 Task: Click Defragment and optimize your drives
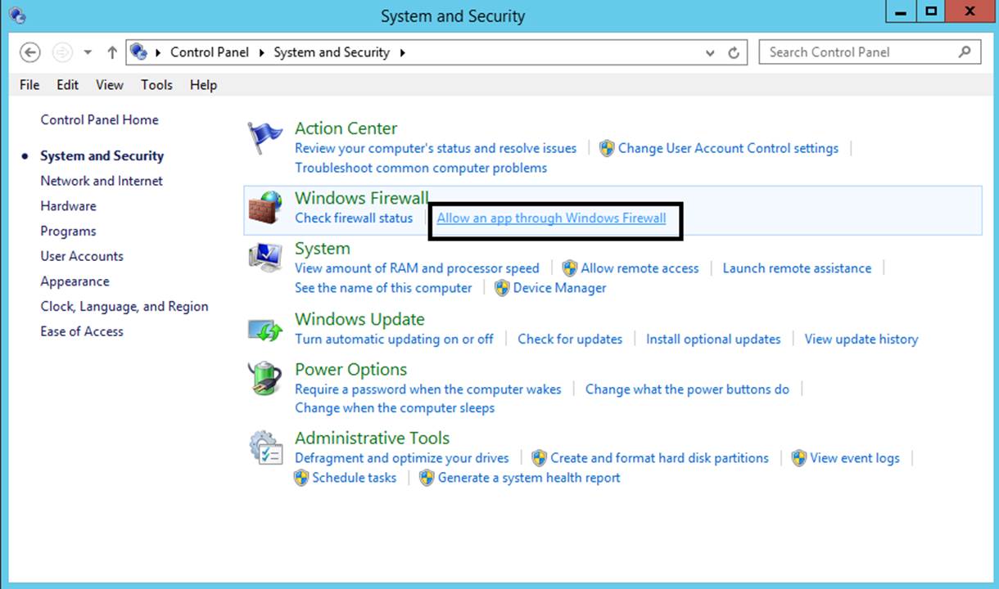402,458
